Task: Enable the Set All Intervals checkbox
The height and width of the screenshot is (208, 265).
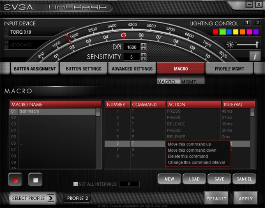Action: coord(75,184)
